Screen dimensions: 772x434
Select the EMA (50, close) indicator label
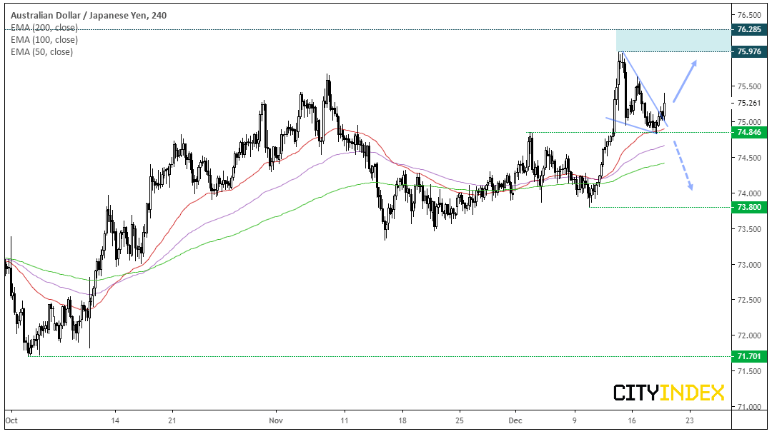42,52
